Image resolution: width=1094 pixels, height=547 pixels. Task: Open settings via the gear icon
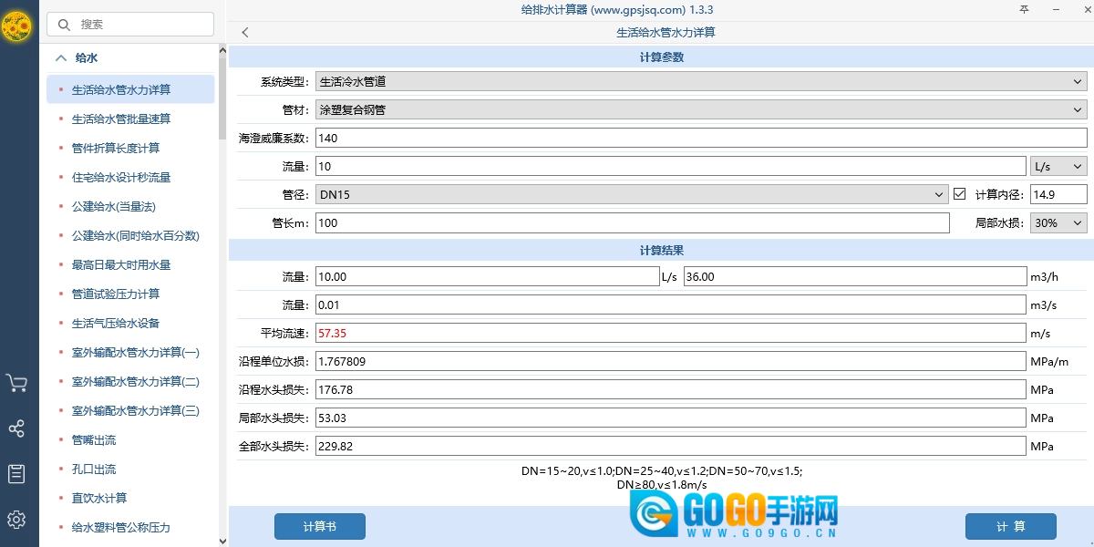(16, 520)
